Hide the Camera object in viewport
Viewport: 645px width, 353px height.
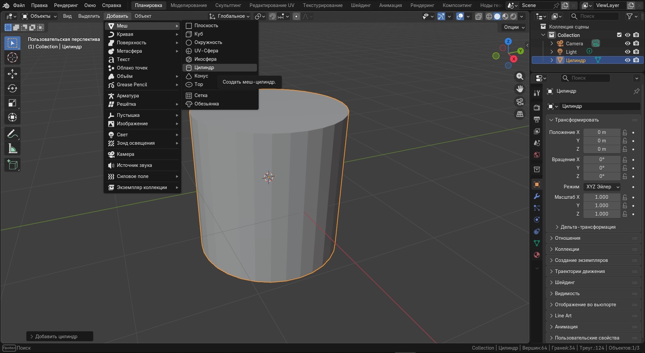(x=627, y=43)
